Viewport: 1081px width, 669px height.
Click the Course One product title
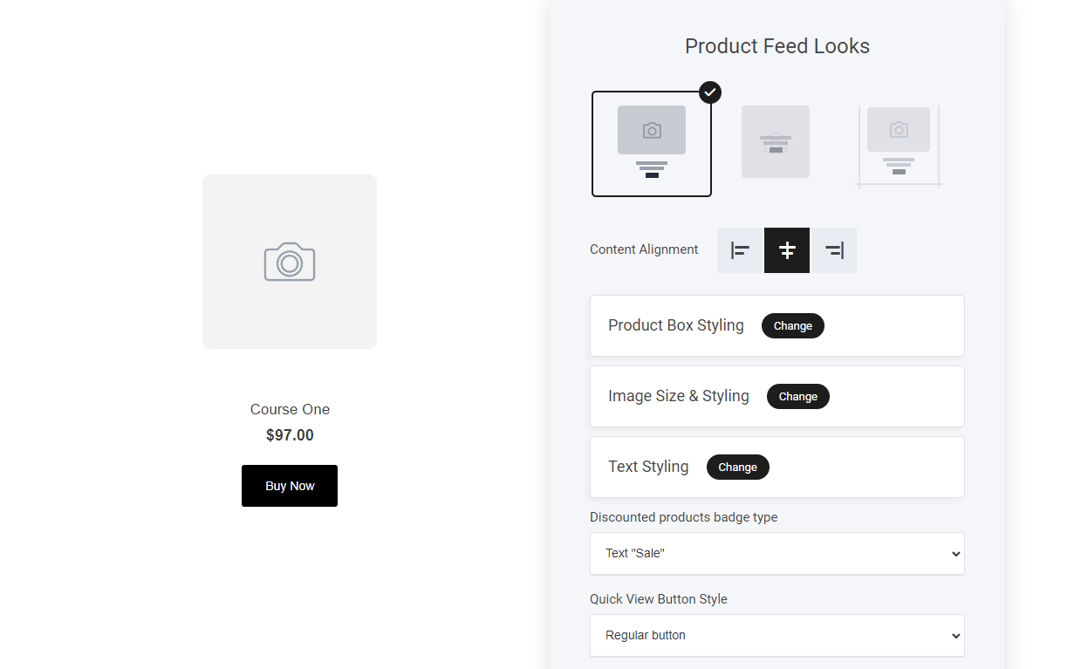290,409
